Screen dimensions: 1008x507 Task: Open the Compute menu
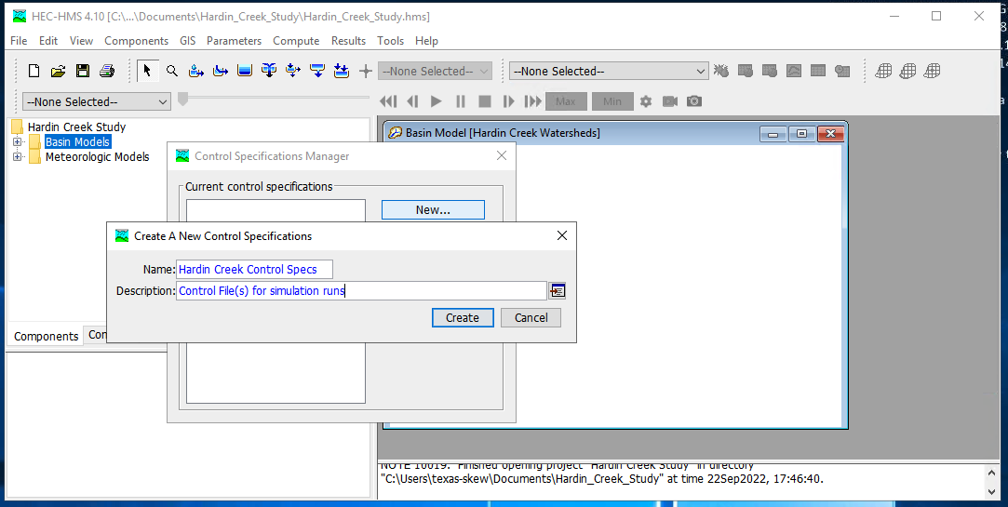[296, 41]
